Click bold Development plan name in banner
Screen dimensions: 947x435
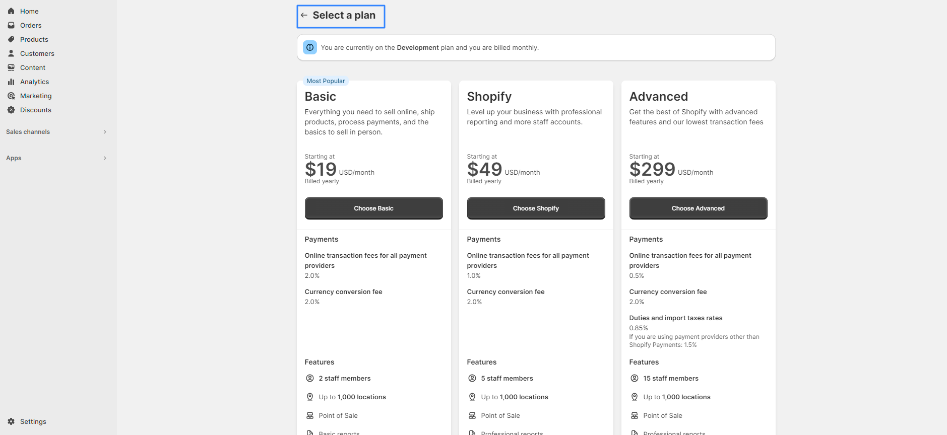click(x=418, y=48)
